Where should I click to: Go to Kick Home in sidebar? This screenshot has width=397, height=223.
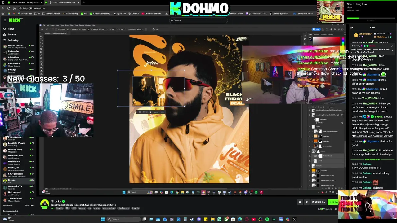coord(11,29)
